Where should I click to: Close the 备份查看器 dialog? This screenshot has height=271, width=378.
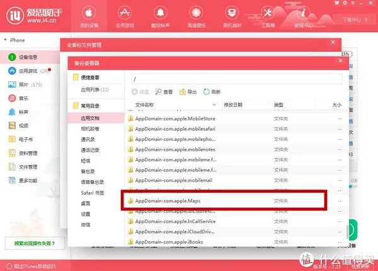click(x=340, y=61)
